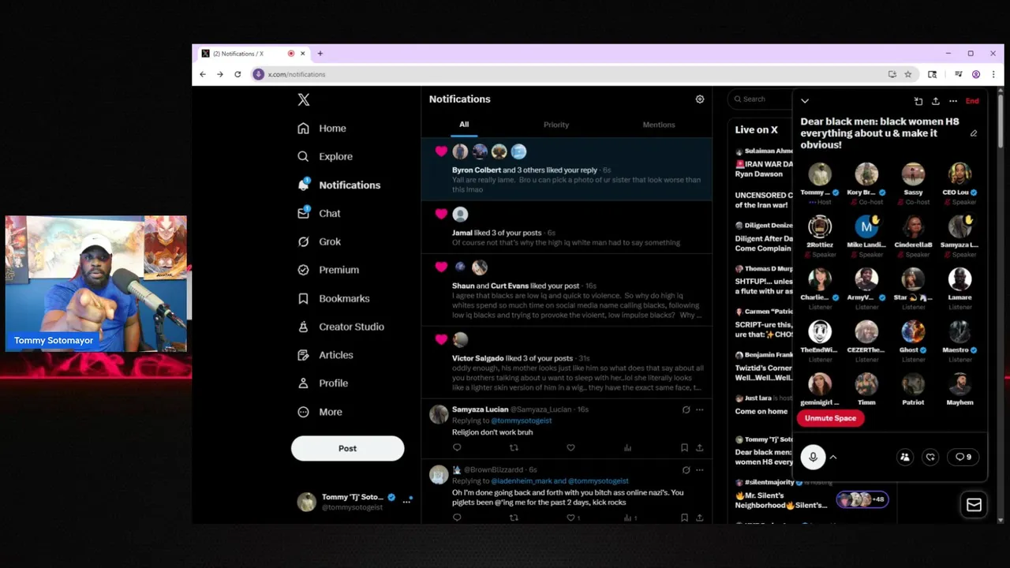Open the Explore page
The height and width of the screenshot is (568, 1010).
(325, 156)
